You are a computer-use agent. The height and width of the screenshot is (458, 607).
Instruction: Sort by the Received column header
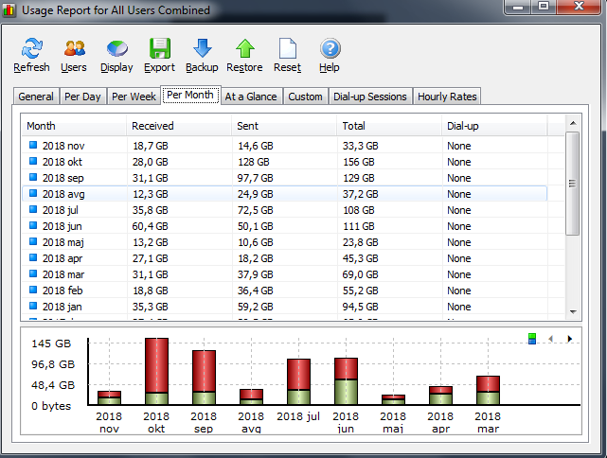pyautogui.click(x=179, y=126)
